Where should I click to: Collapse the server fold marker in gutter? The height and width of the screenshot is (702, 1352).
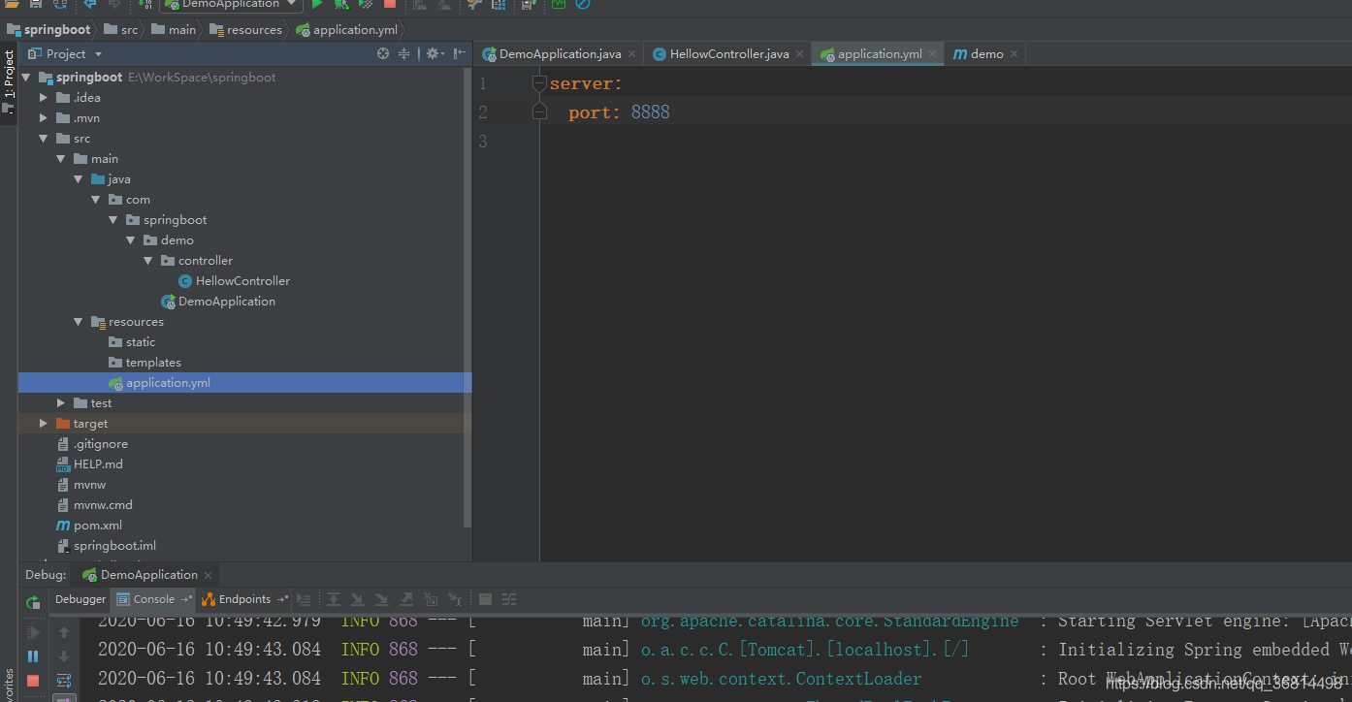pos(539,84)
